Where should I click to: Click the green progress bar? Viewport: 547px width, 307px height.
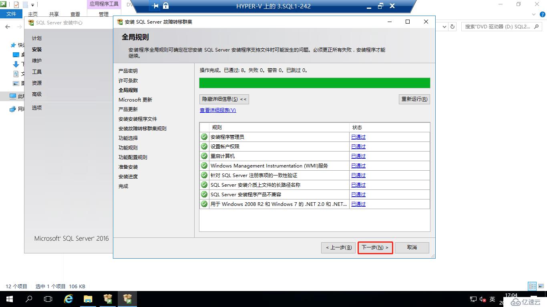click(x=315, y=83)
